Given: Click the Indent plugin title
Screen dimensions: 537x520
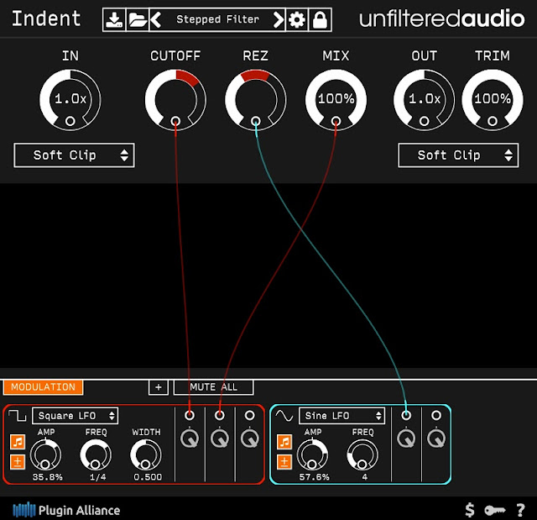Looking at the screenshot, I should [x=46, y=18].
